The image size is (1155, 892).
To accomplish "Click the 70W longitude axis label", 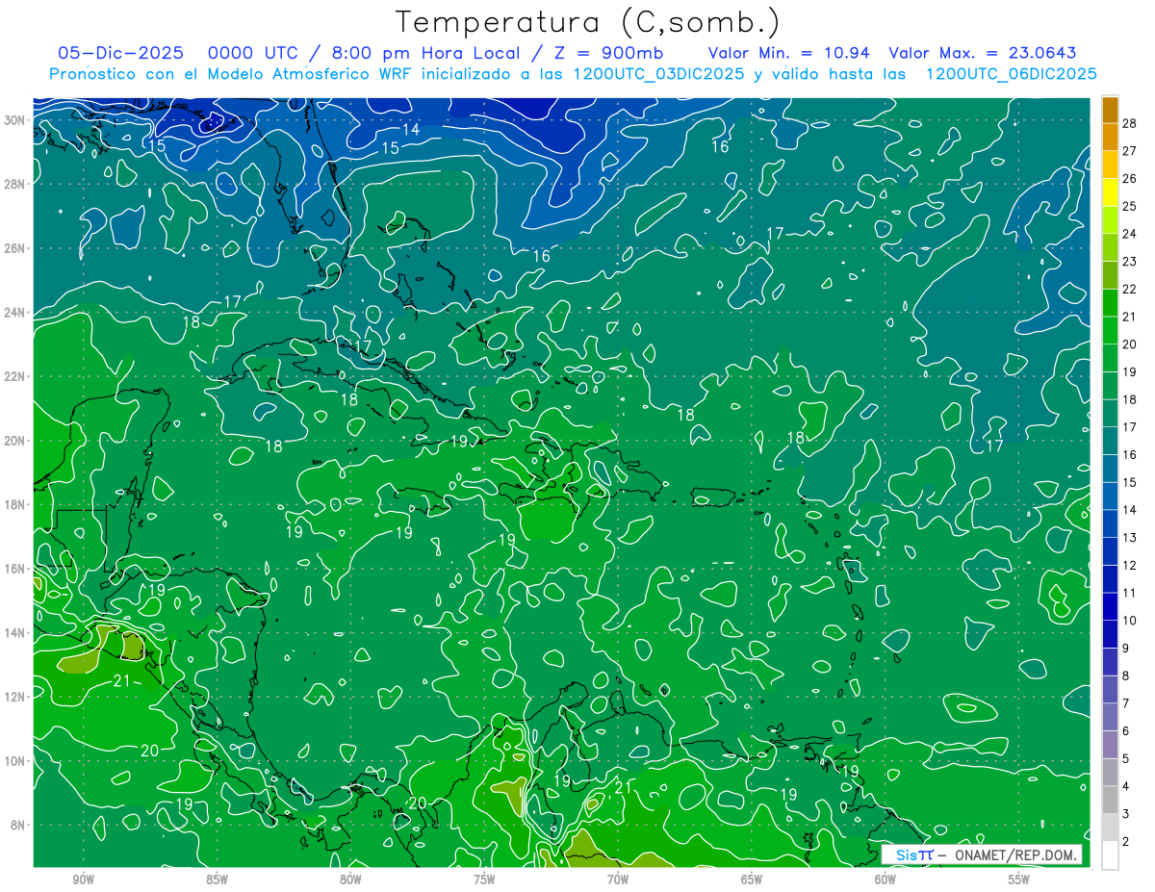I will click(618, 879).
